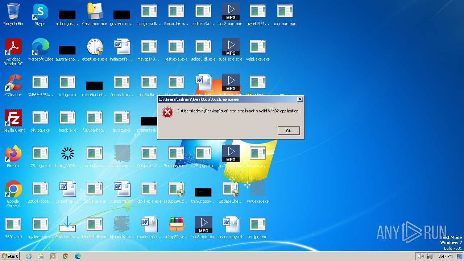Open the Windows Start menu
Image resolution: width=464 pixels, height=261 pixels.
10,256
